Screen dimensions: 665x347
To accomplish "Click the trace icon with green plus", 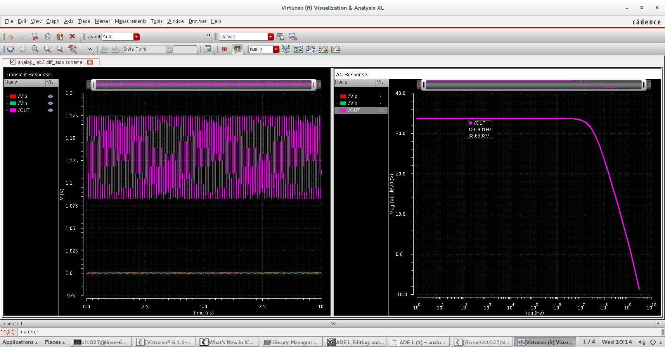I will tap(323, 49).
